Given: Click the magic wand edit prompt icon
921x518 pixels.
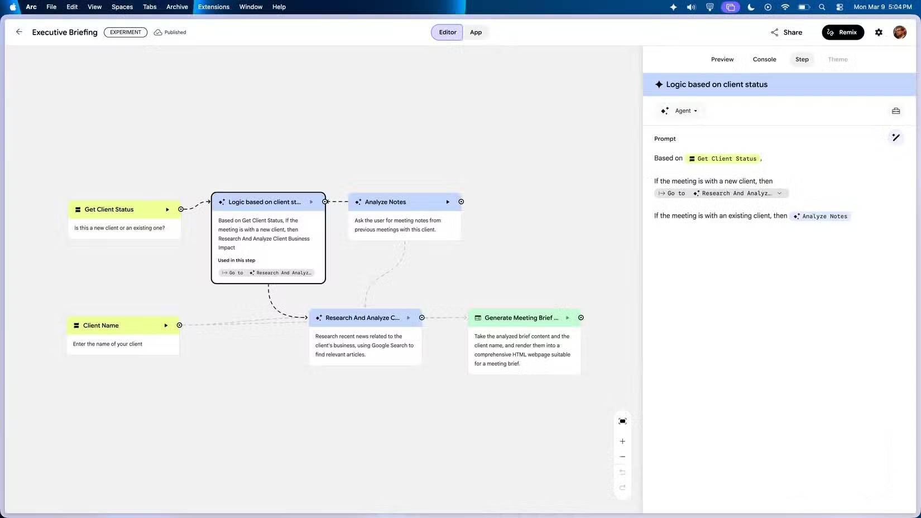Looking at the screenshot, I should [x=895, y=137].
